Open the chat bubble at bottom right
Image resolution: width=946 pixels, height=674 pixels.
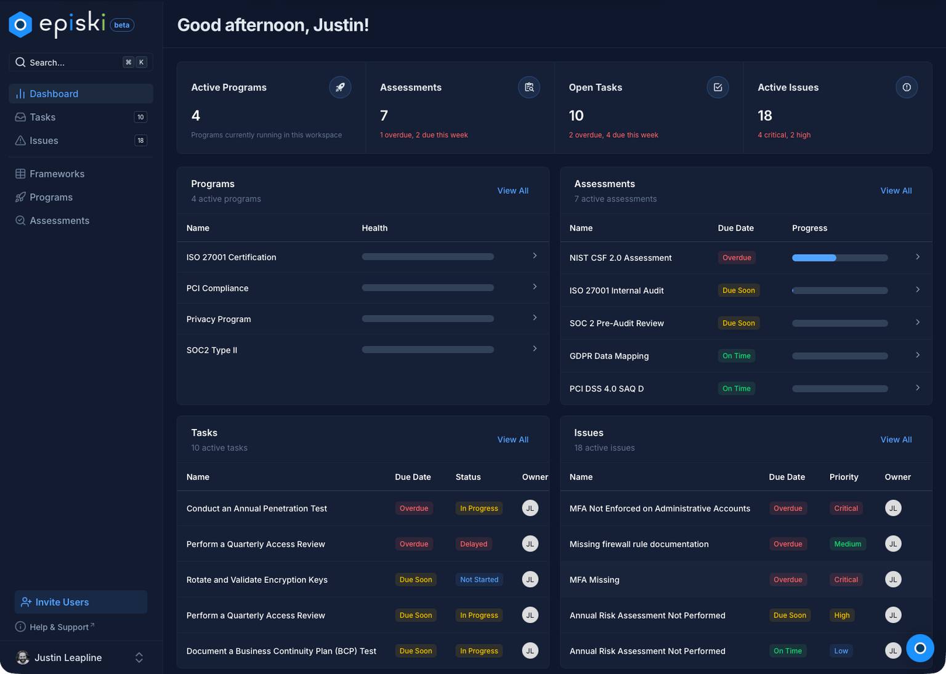[x=920, y=648]
